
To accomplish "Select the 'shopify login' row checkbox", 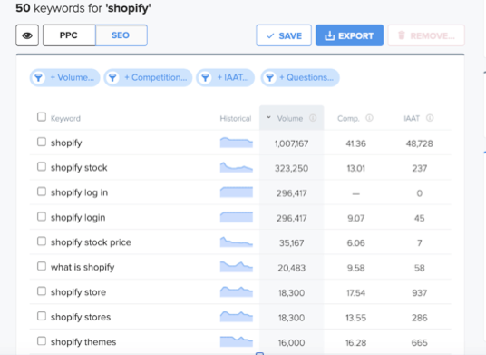I will click(x=42, y=216).
